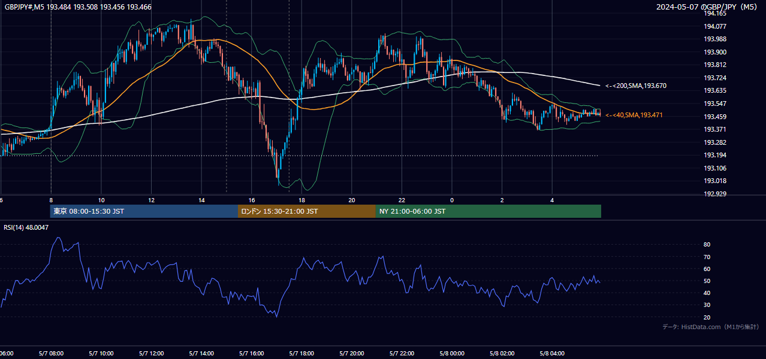The height and width of the screenshot is (359, 766).
Task: Click the London session bar ロンドン 15:30-21:00 JST
Action: [307, 211]
